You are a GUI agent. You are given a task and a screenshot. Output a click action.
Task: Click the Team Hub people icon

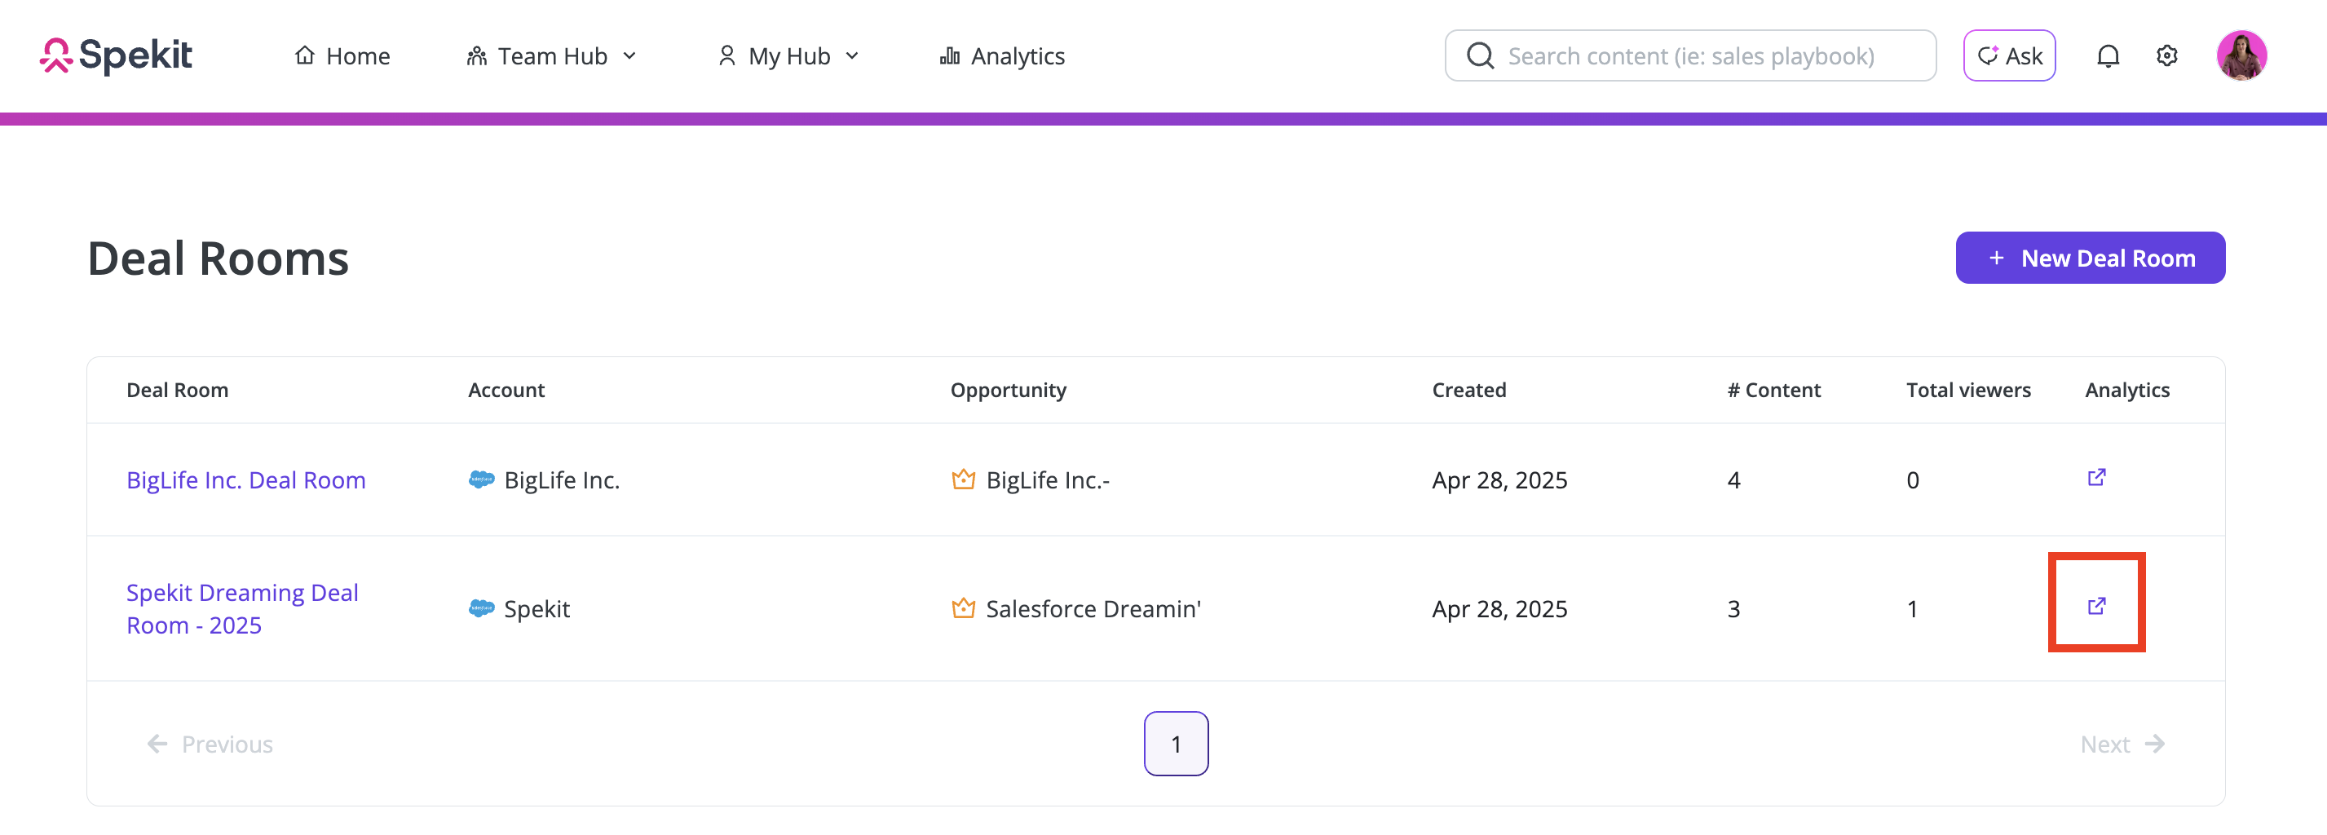(x=477, y=56)
